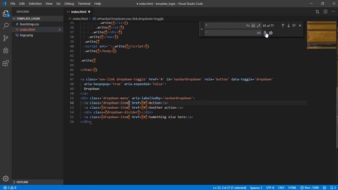
Task: Change file encoding UTF-8
Action: pyautogui.click(x=270, y=188)
